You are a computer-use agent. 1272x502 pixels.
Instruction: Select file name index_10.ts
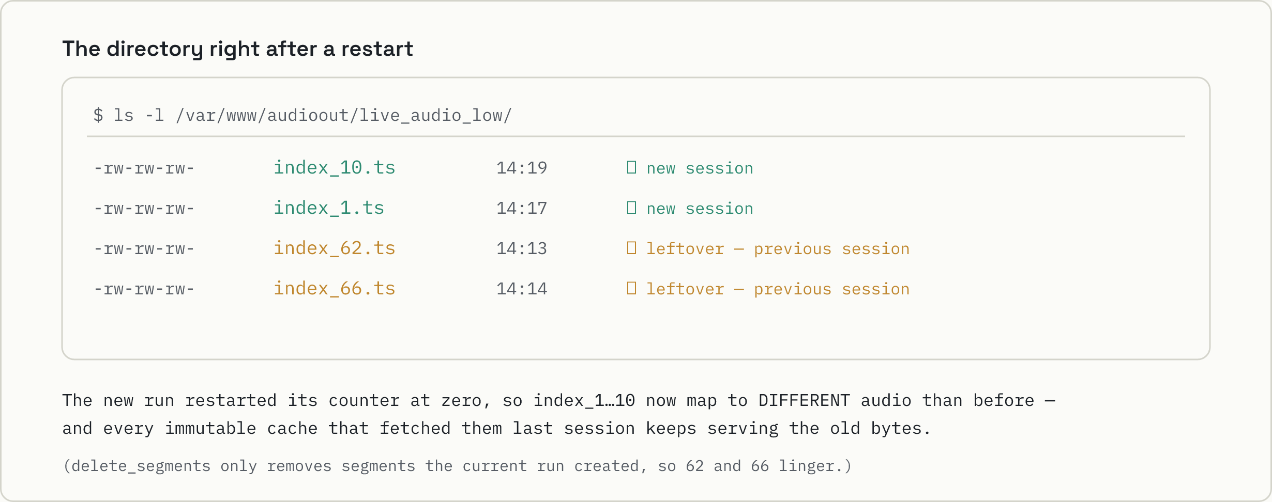coord(334,168)
